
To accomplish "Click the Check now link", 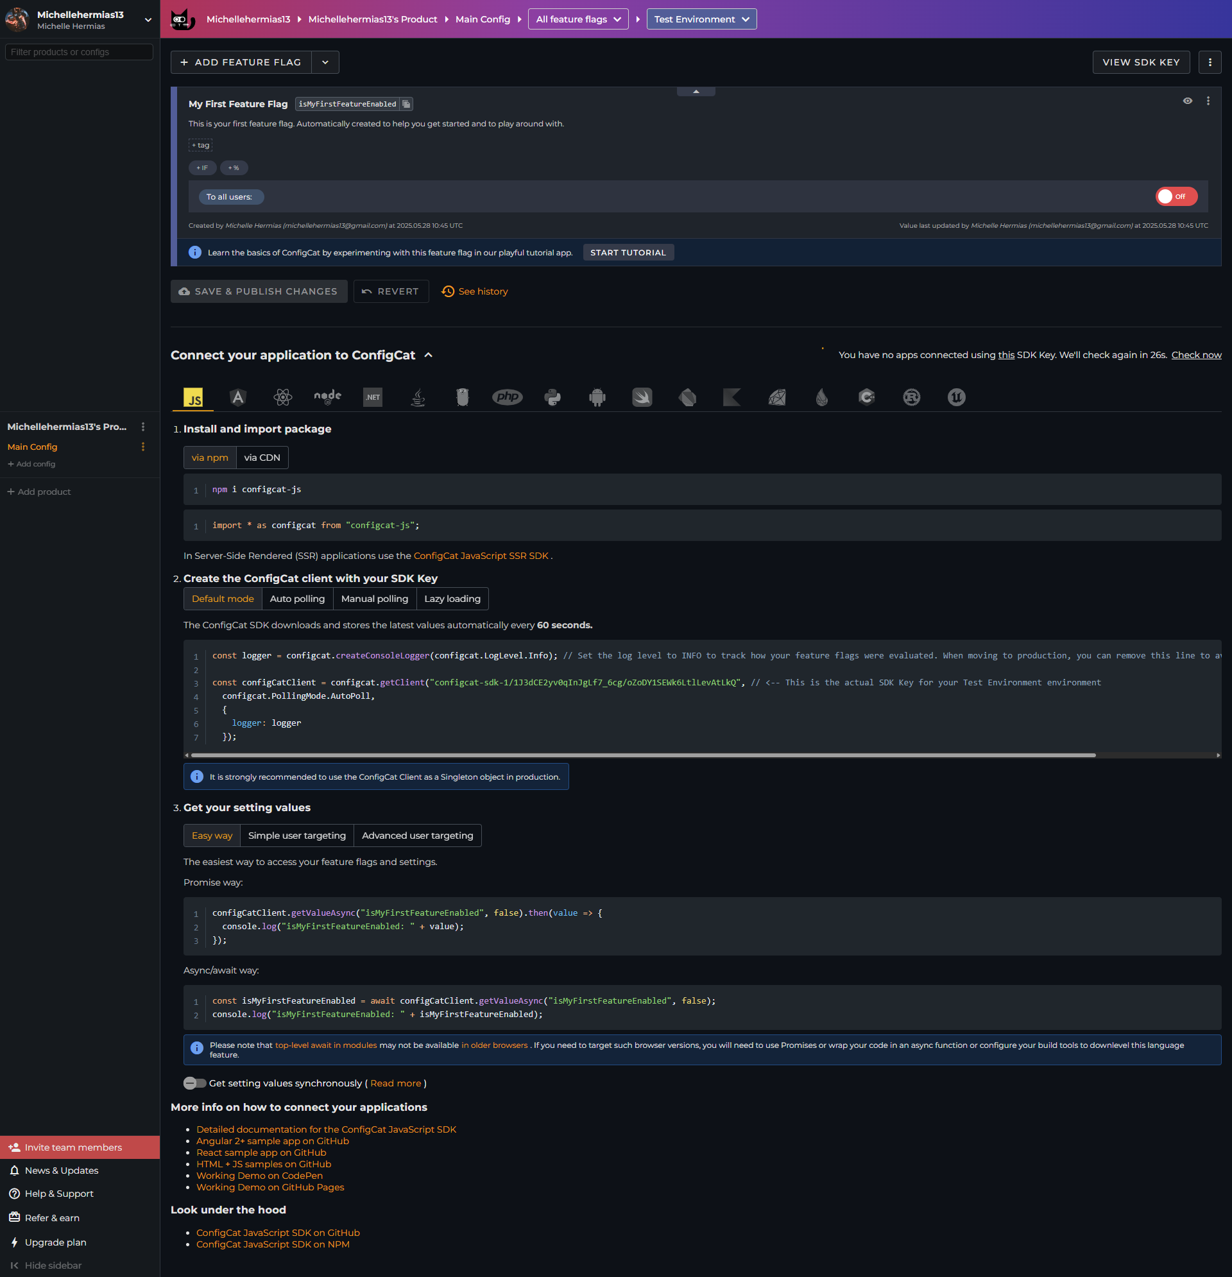I will point(1196,355).
